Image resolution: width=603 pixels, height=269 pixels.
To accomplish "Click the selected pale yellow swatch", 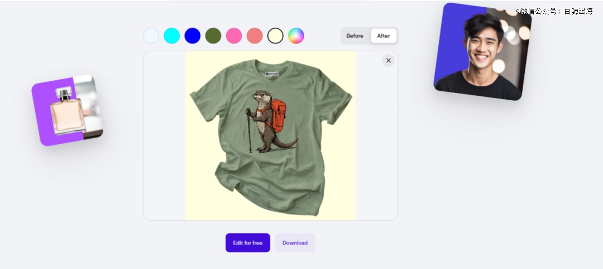I will point(275,36).
